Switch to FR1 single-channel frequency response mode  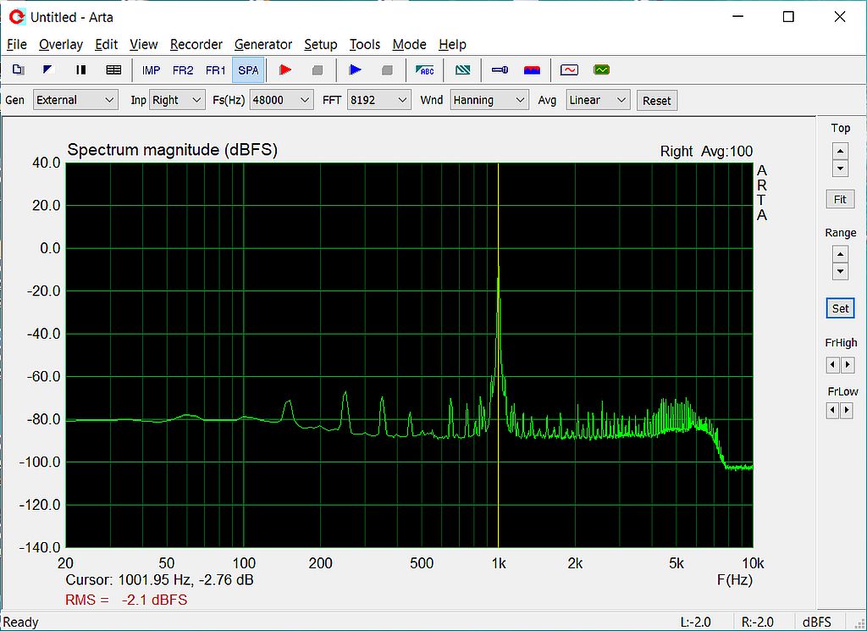(216, 70)
